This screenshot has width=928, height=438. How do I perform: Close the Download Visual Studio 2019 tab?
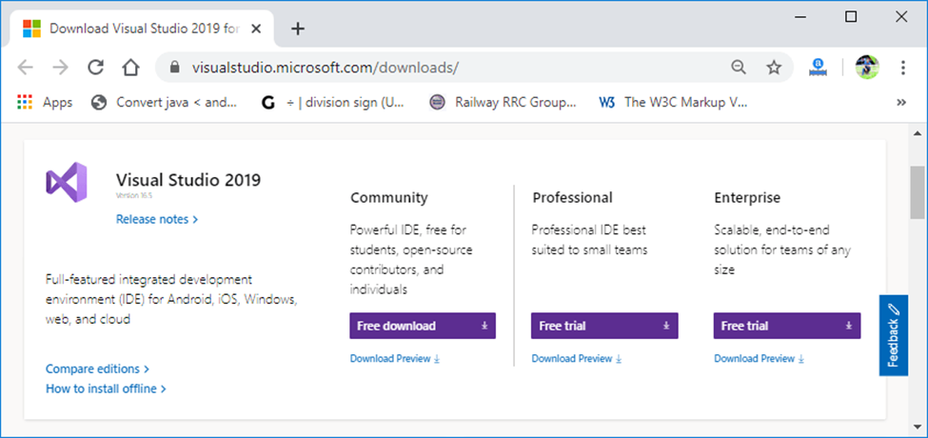point(256,29)
